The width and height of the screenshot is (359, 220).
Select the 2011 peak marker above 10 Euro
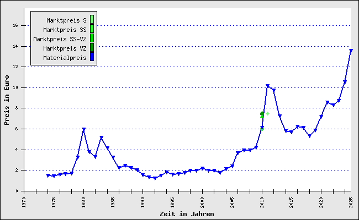pyautogui.click(x=268, y=86)
